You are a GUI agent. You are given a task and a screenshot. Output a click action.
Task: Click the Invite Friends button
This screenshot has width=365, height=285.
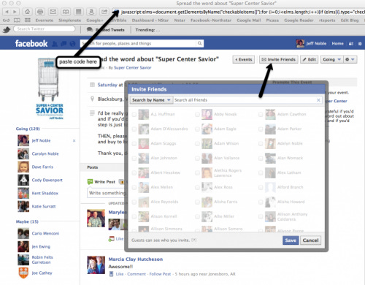(279, 59)
